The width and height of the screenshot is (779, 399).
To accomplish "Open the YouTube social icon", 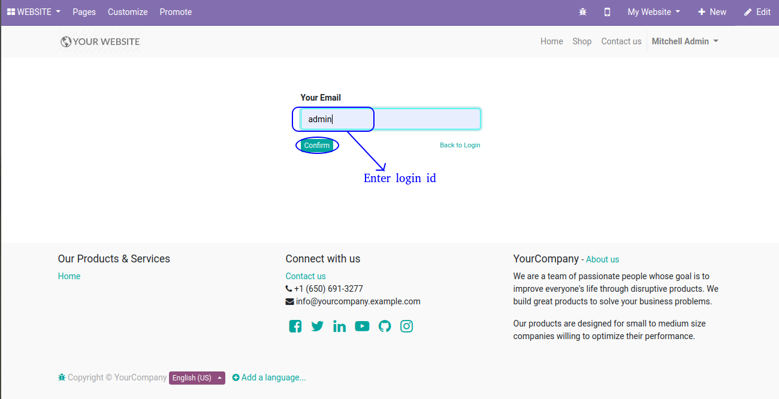I will coord(362,326).
